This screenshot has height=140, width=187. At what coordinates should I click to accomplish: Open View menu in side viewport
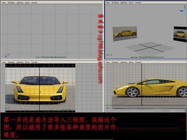click(x=108, y=62)
